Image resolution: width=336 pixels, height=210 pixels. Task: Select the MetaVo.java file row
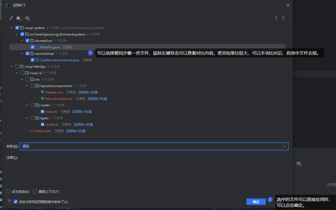(x=147, y=47)
